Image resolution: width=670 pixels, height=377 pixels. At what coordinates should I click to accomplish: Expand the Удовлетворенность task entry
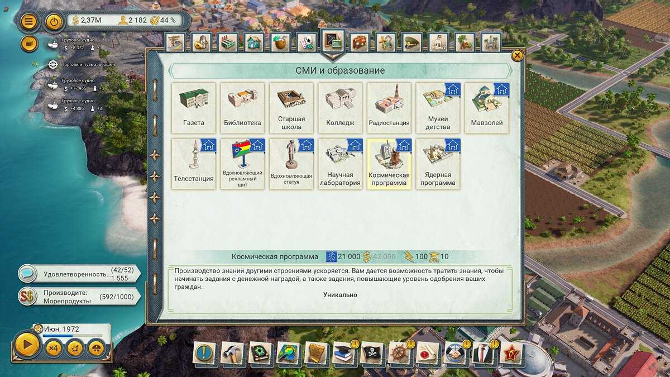(78, 274)
